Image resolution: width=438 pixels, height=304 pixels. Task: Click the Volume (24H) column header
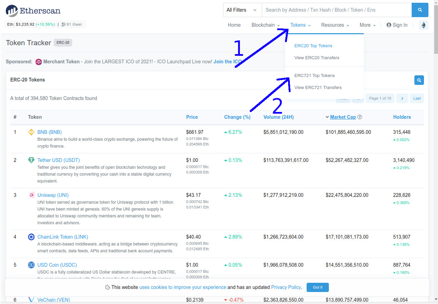pos(279,117)
